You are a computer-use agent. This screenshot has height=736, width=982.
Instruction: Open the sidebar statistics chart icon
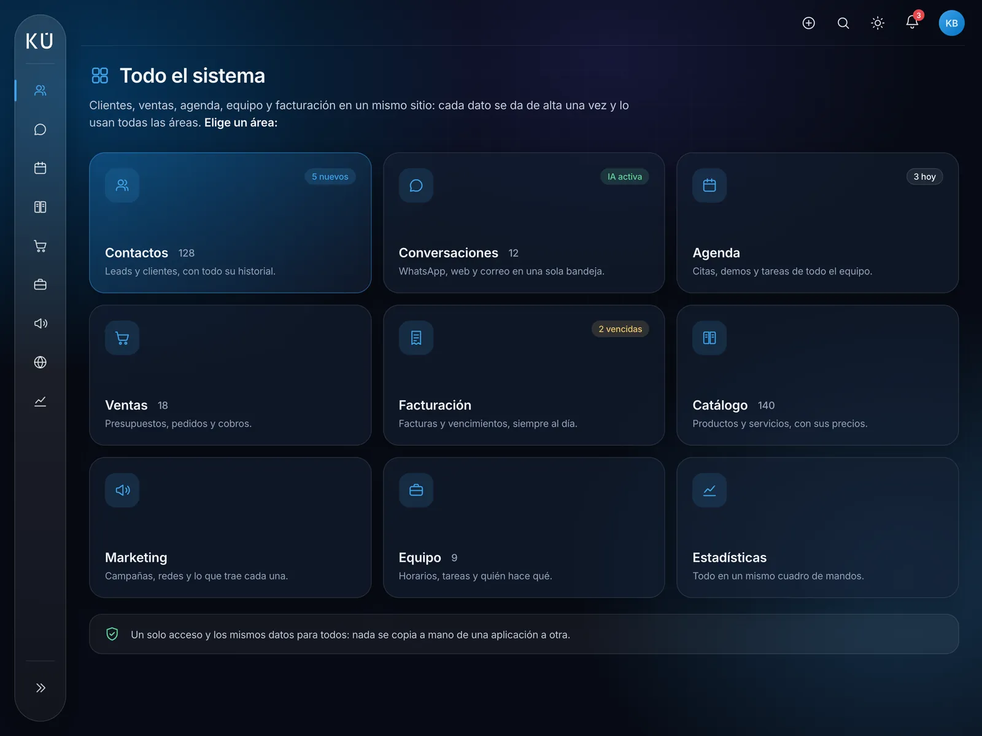click(41, 401)
